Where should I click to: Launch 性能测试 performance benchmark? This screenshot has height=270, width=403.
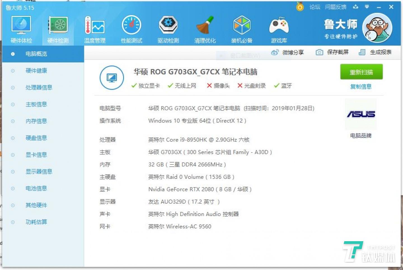pos(131,28)
